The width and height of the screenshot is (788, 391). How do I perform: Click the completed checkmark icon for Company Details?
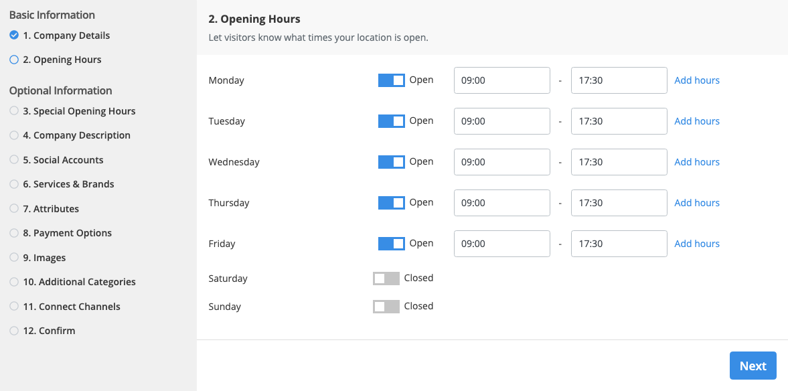coord(14,35)
